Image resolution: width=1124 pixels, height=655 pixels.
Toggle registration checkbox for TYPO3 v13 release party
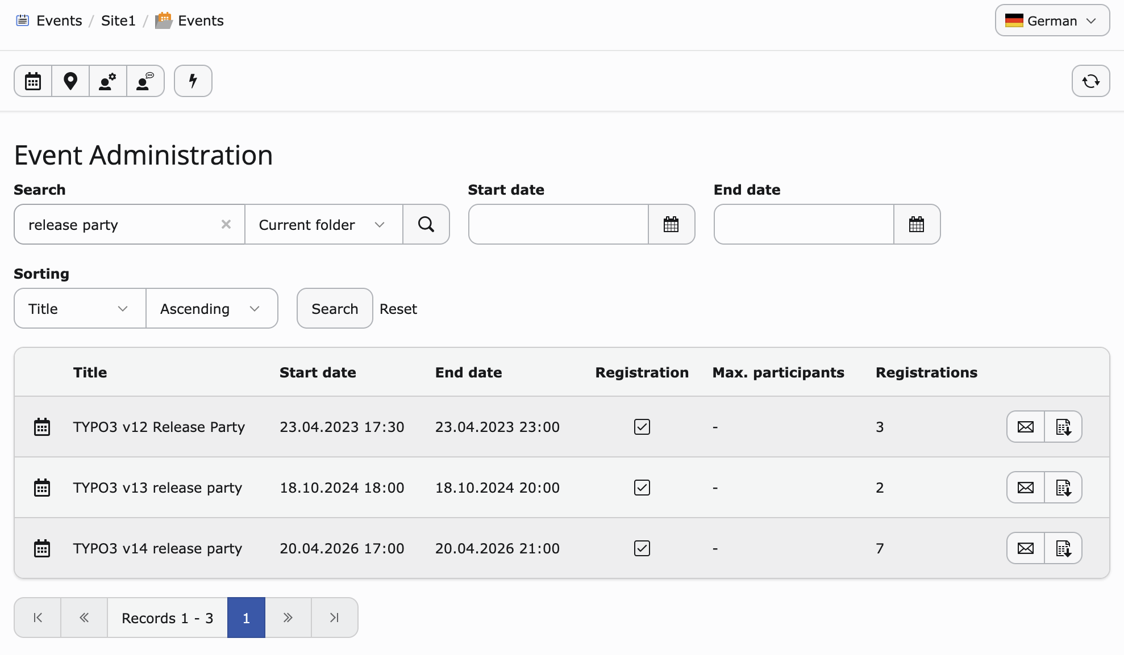click(x=642, y=488)
